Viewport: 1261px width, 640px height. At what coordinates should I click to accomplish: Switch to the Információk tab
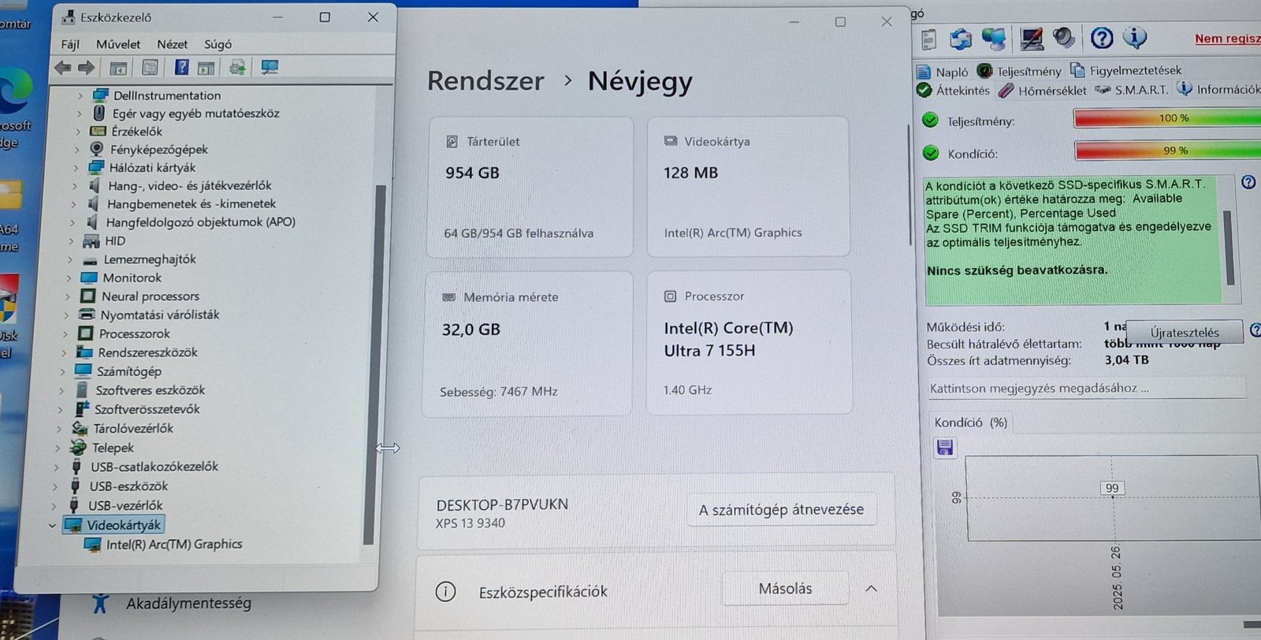tap(1218, 89)
